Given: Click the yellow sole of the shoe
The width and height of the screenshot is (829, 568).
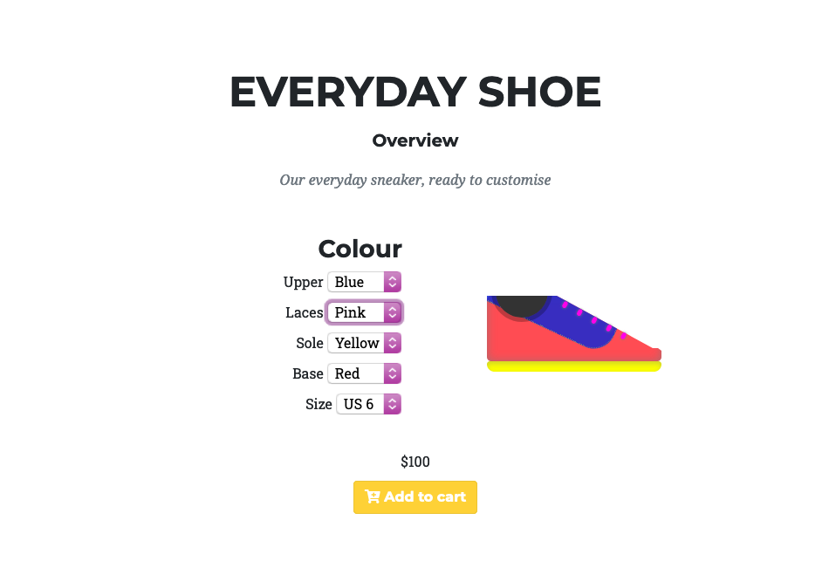Looking at the screenshot, I should 574,366.
